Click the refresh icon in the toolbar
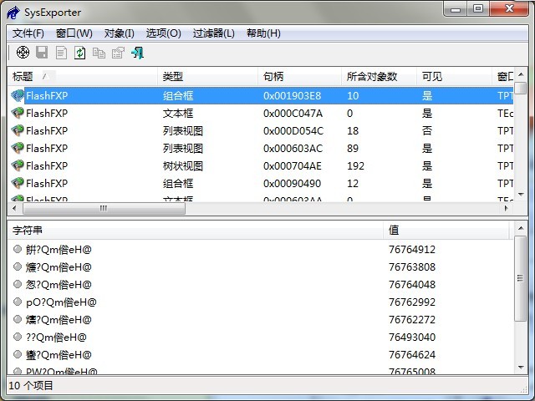535x401 pixels. [79, 53]
